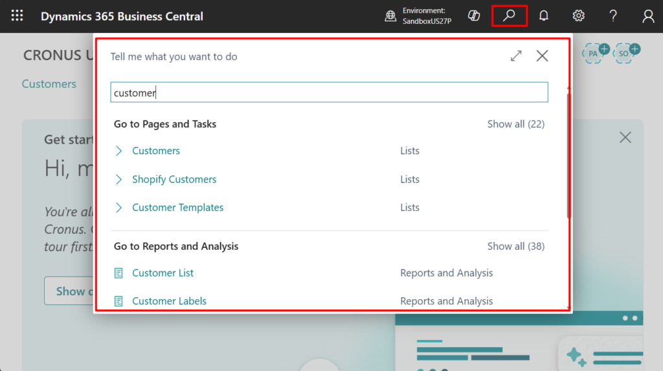Click the search magnifier icon
Image resolution: width=663 pixels, height=371 pixels.
pos(510,16)
